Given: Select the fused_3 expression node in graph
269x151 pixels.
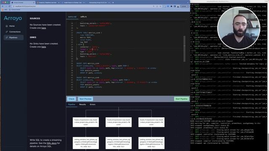Looking at the screenshot, I should tap(86, 122).
